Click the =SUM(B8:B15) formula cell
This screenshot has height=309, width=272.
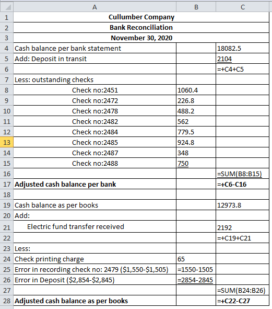[x=242, y=174]
